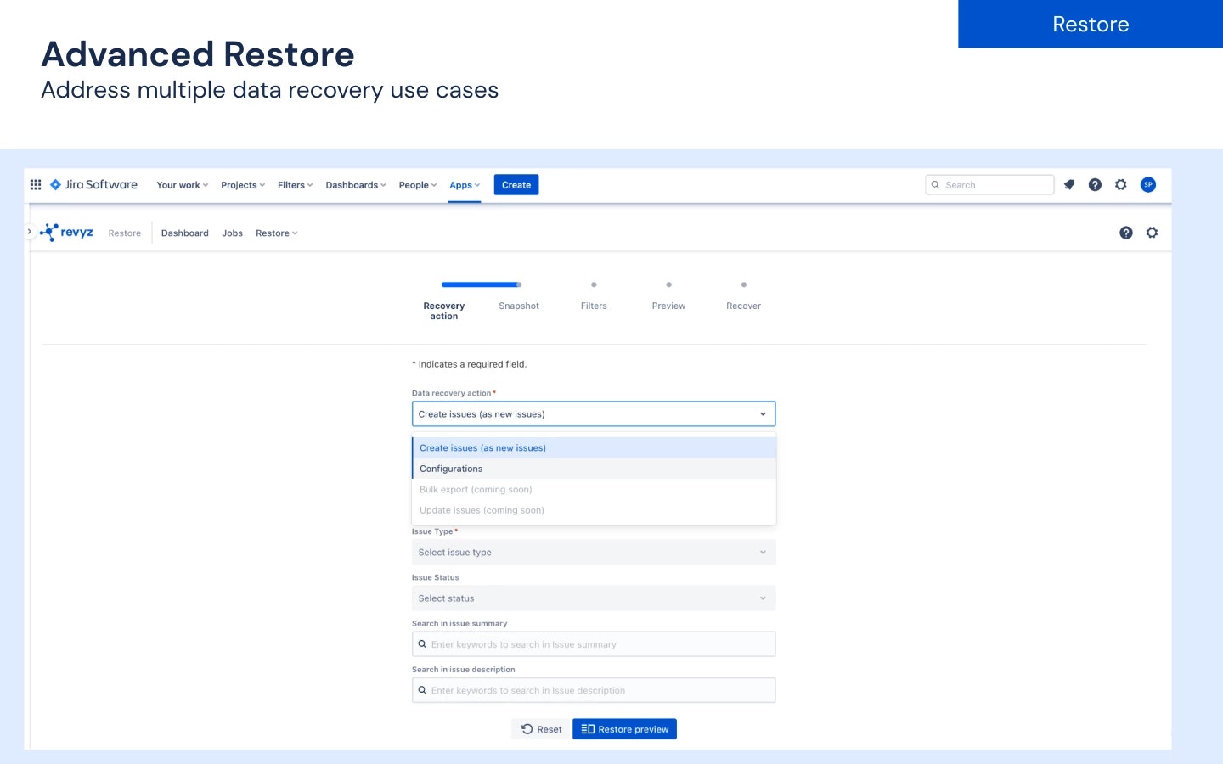Screen dimensions: 1223x764
Task: Click the issue summary search field
Action: coord(594,644)
